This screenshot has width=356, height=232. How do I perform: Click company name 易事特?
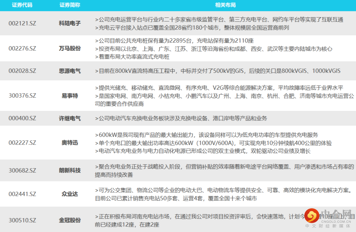click(x=70, y=96)
